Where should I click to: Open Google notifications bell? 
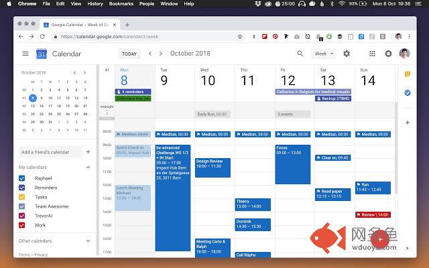pyautogui.click(x=388, y=54)
